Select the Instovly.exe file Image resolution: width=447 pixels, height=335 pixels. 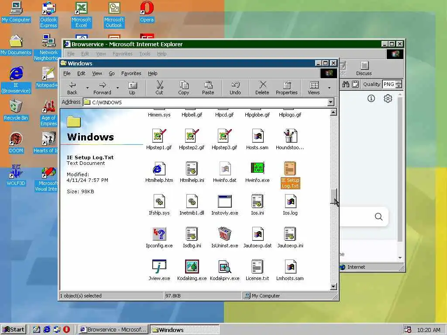[x=225, y=205]
